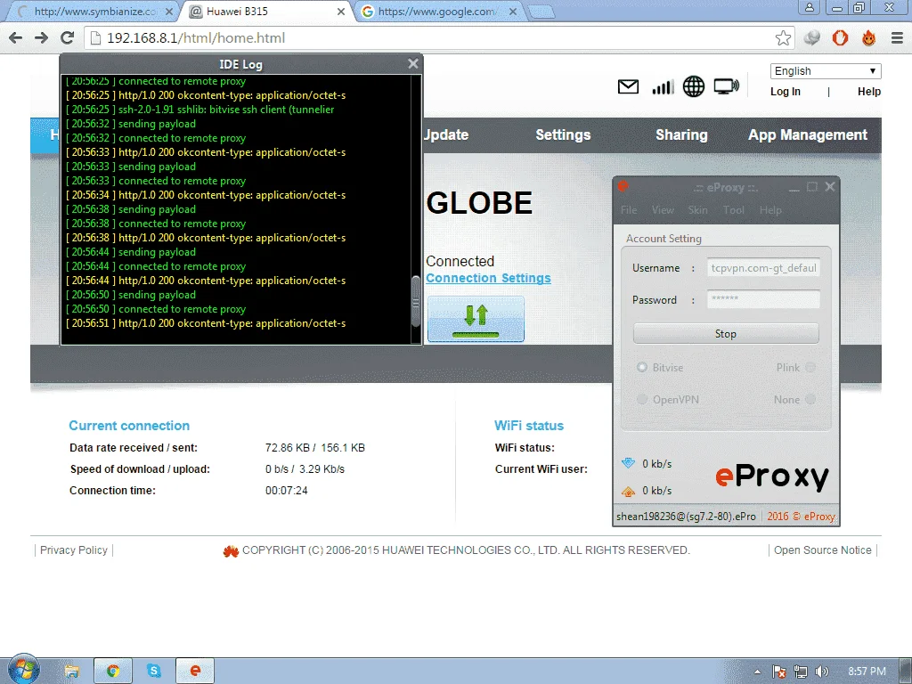This screenshot has height=684, width=912.
Task: Click the Connection time value 00:07:24
Action: click(x=286, y=491)
